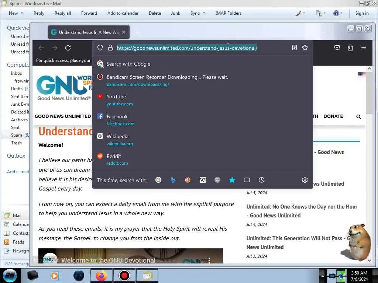Bookmark this page with the star icon
The image size is (378, 283).
(305, 48)
